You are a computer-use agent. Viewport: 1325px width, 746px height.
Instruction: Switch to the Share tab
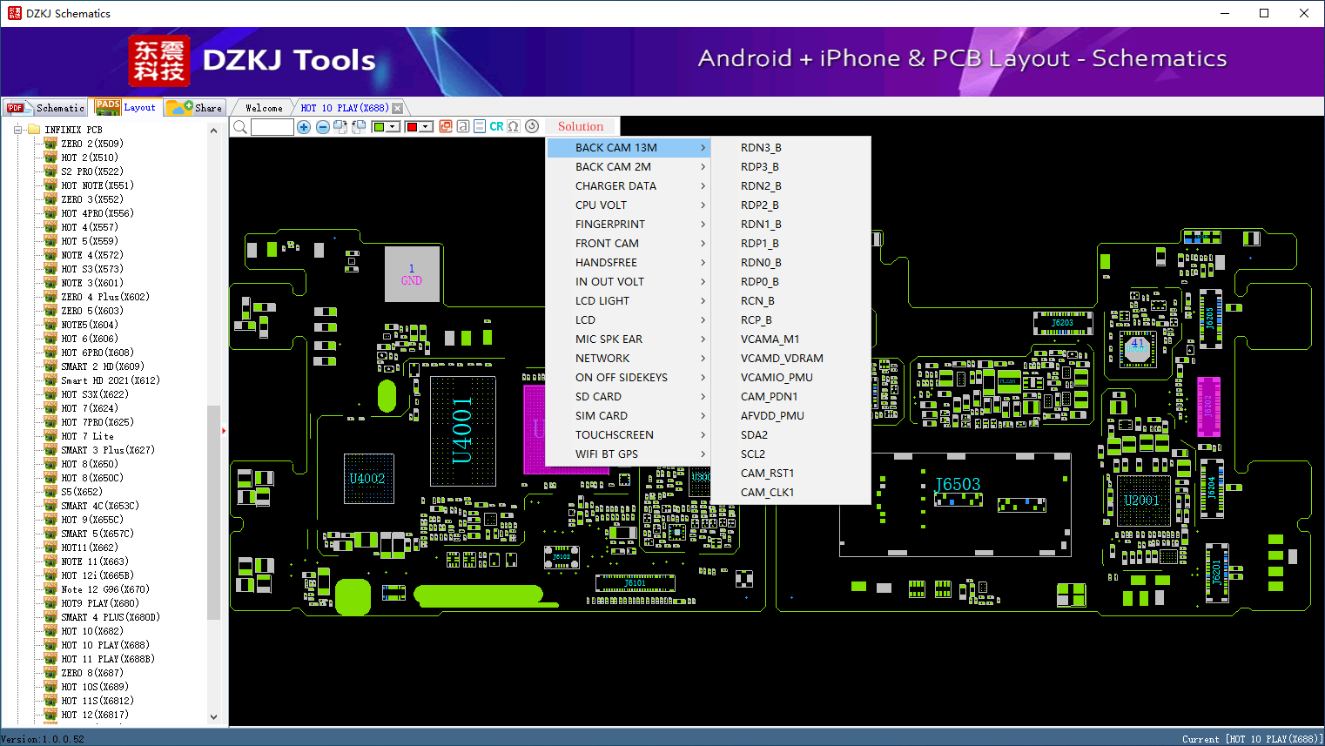pos(196,108)
